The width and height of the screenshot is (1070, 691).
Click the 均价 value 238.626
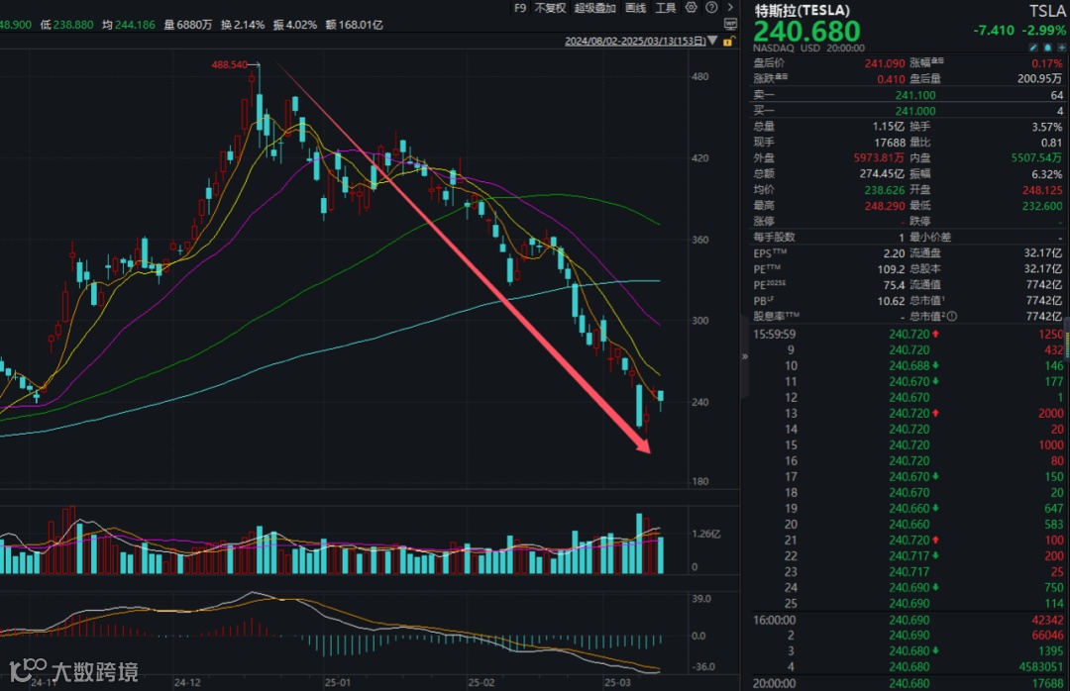click(885, 190)
